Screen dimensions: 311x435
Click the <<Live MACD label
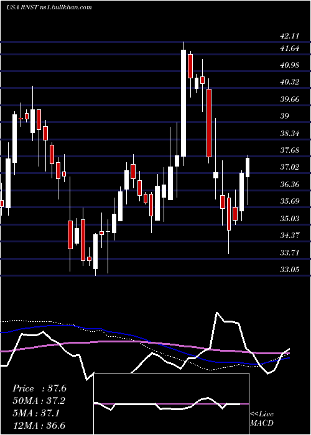coord(262,418)
